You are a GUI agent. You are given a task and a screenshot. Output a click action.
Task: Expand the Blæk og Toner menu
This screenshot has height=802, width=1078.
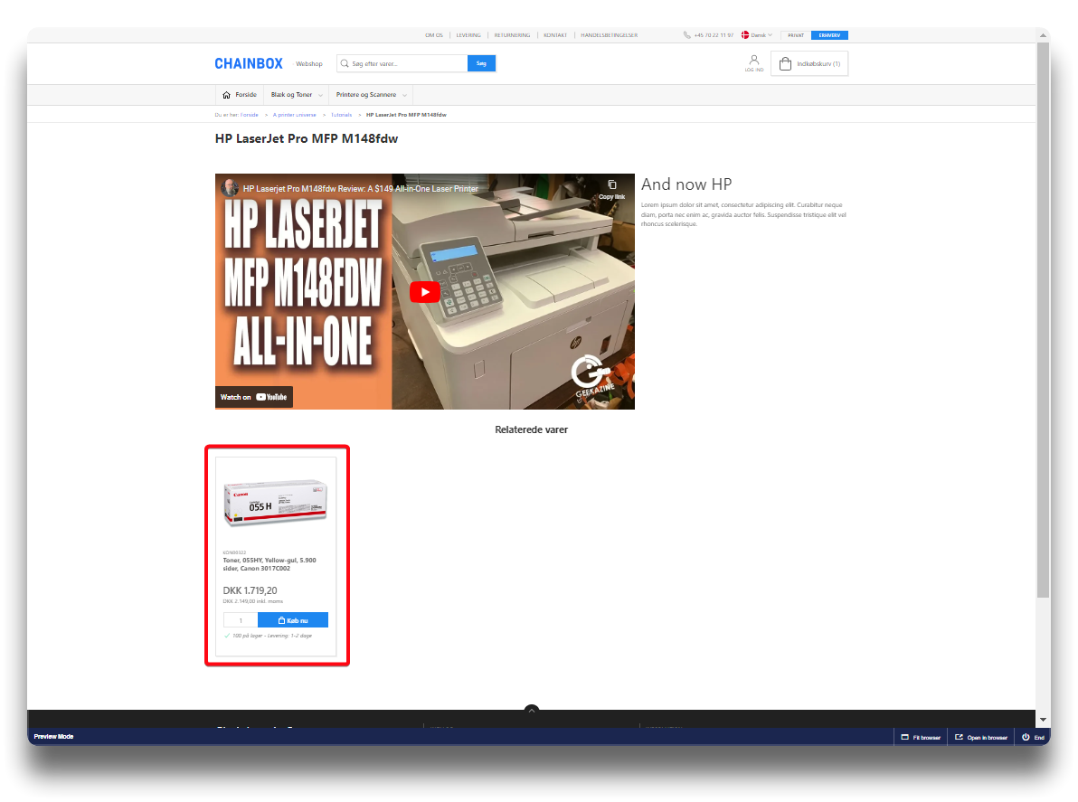tap(297, 95)
